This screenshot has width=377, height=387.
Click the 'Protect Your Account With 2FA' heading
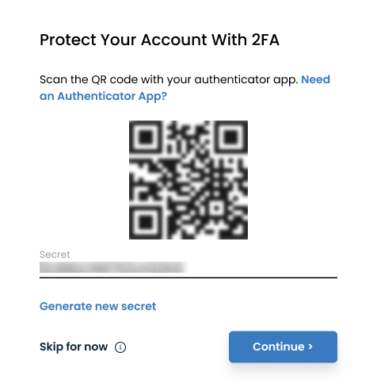pyautogui.click(x=159, y=40)
